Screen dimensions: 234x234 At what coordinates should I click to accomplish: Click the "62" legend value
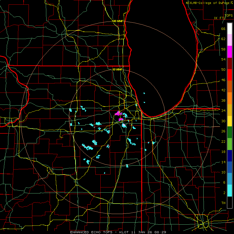223,39
